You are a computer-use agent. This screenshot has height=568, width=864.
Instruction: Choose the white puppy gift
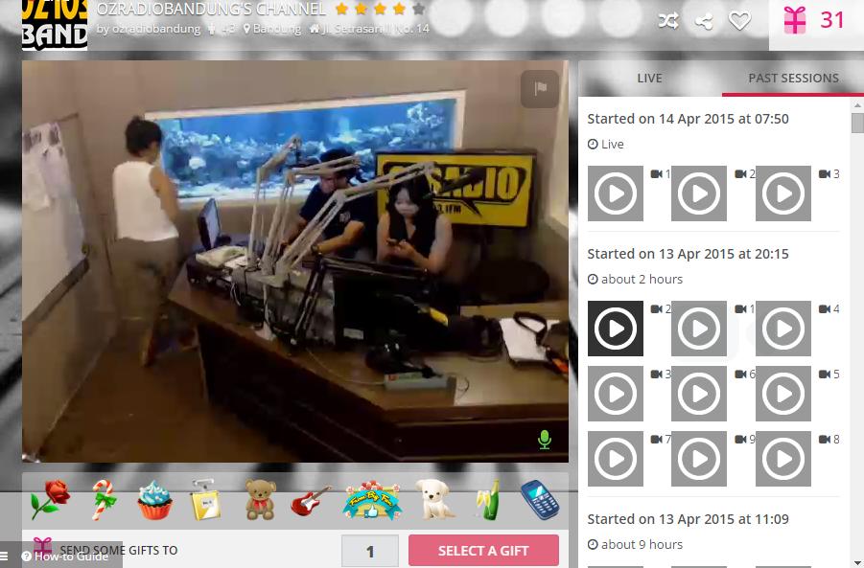tap(434, 500)
